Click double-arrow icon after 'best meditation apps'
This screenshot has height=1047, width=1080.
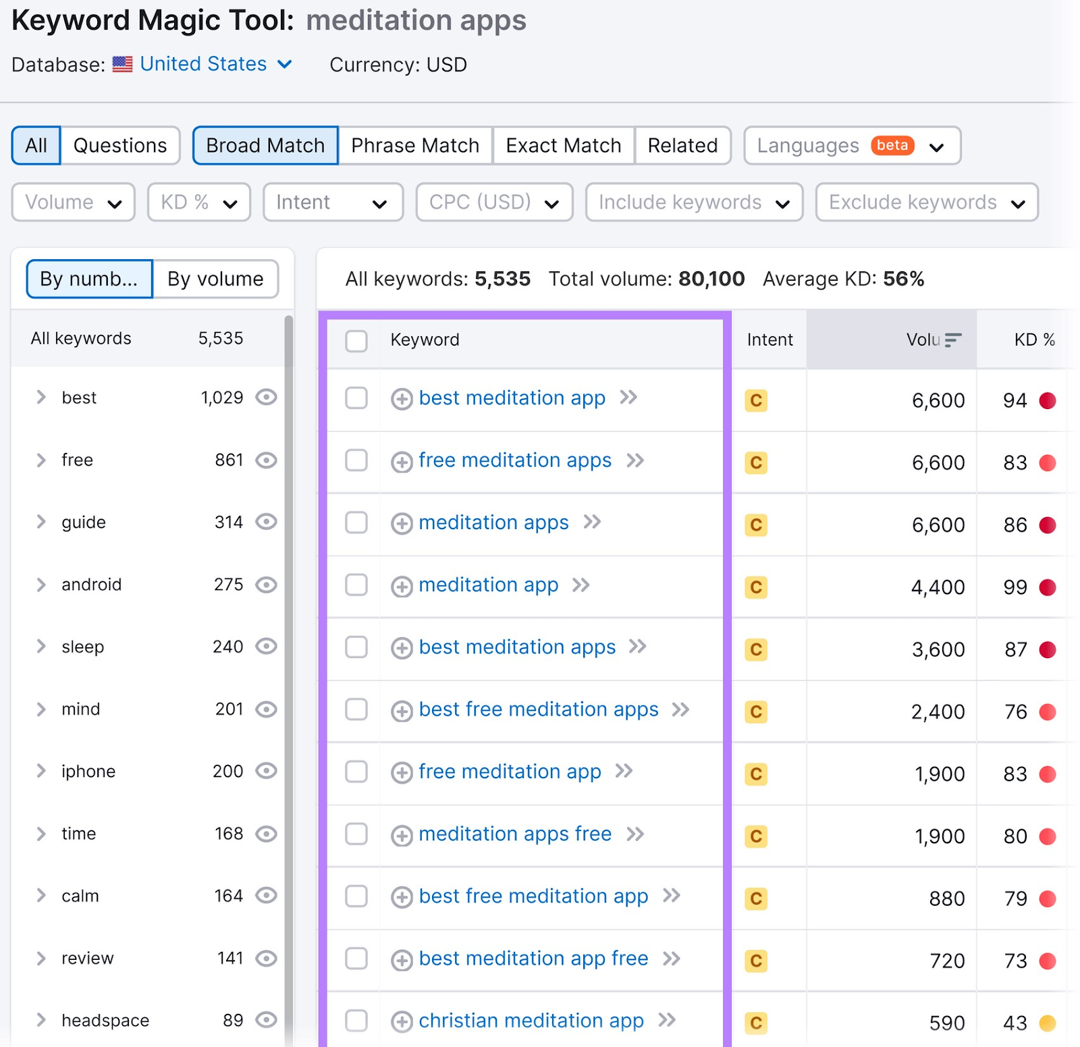tap(638, 647)
